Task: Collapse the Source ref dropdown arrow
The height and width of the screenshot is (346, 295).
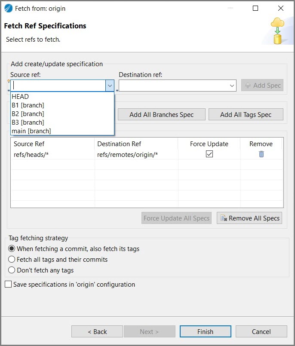Action: tap(110, 86)
